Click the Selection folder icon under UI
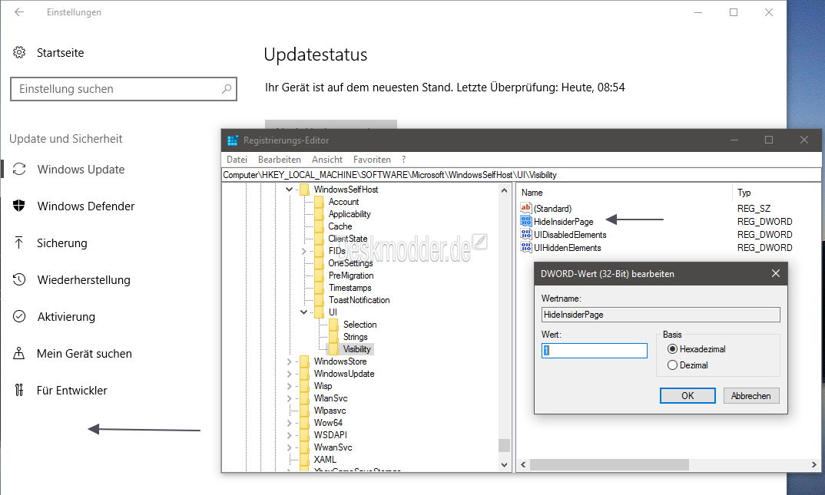Viewport: 825px width, 495px height. tap(333, 325)
